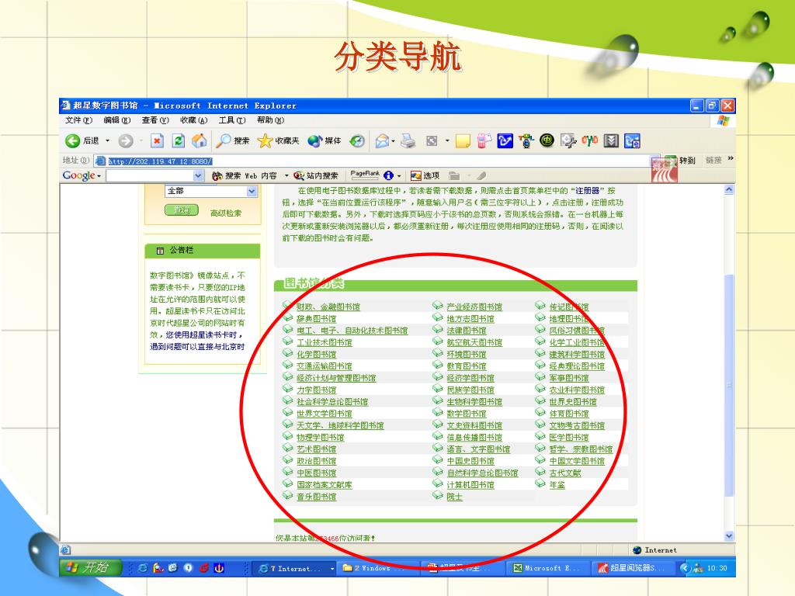Open 音乐图书馆 link
Screen dimensions: 795x596
coord(317,497)
